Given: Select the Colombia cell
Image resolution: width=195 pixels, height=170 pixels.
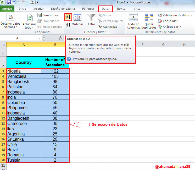Looking at the screenshot, I should click(x=24, y=102).
